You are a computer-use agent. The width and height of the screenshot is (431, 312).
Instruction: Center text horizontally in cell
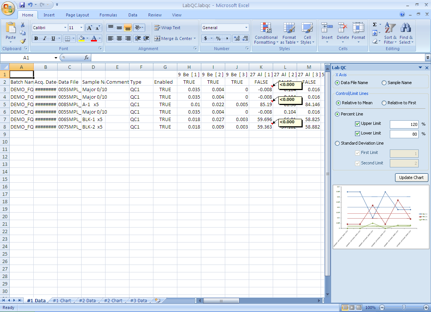(x=119, y=38)
